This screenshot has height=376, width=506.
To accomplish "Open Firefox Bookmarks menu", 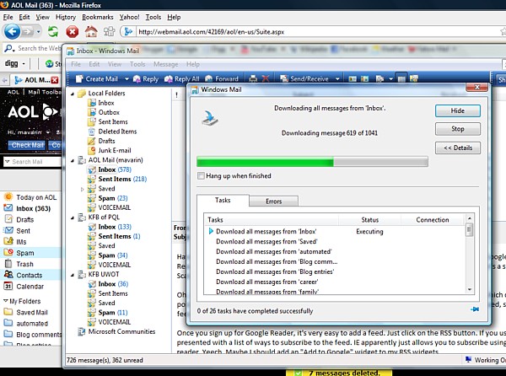I will (98, 17).
